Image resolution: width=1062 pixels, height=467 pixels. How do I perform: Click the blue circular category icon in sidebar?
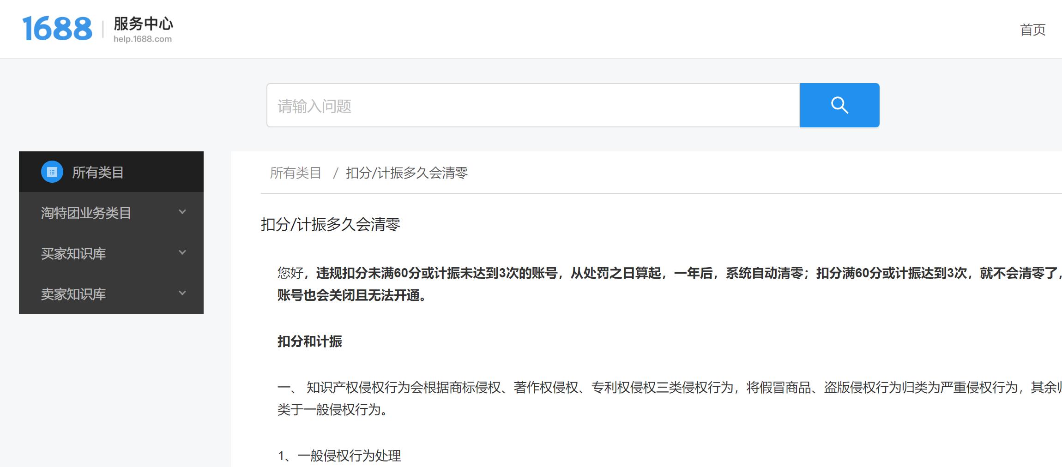point(52,172)
